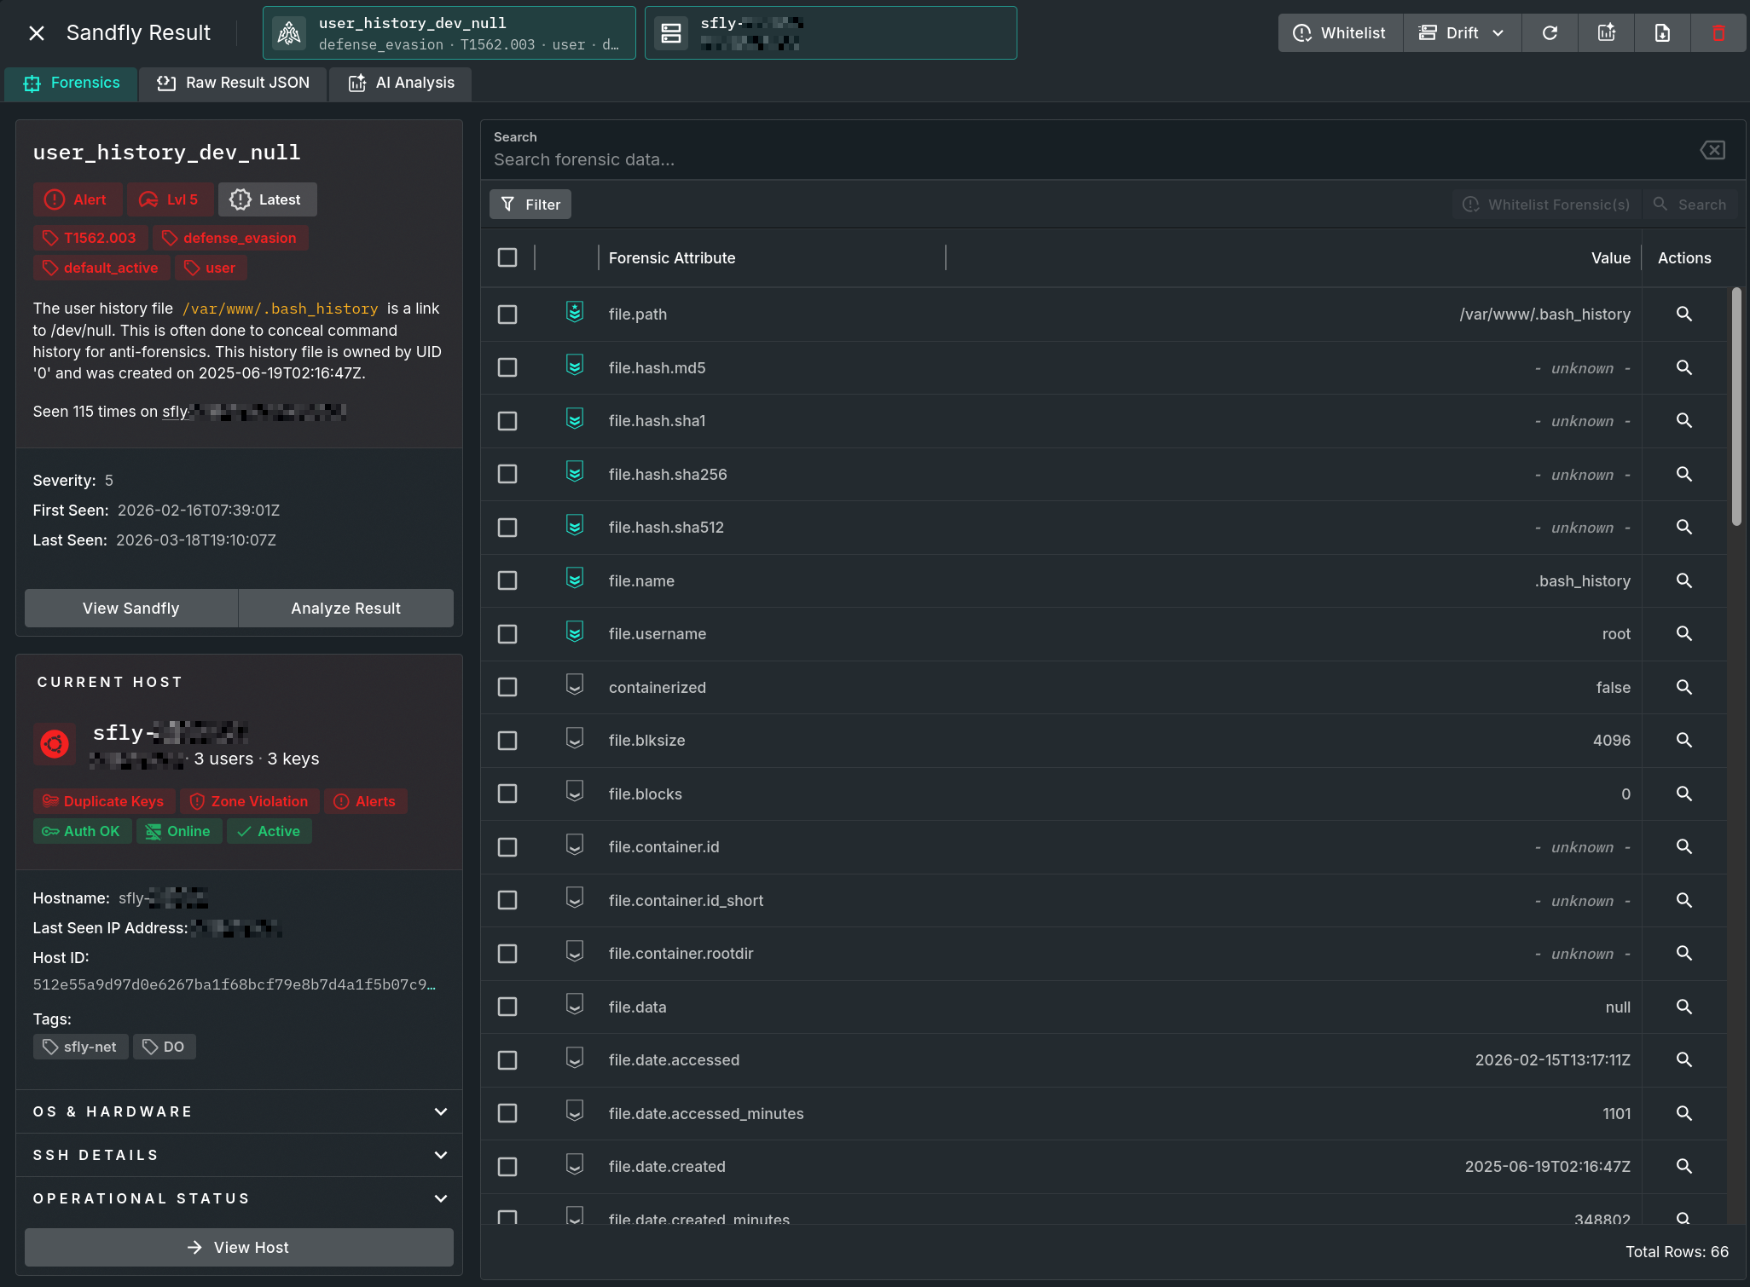Open the AI Analysis tab
This screenshot has height=1287, width=1750.
pyautogui.click(x=402, y=83)
